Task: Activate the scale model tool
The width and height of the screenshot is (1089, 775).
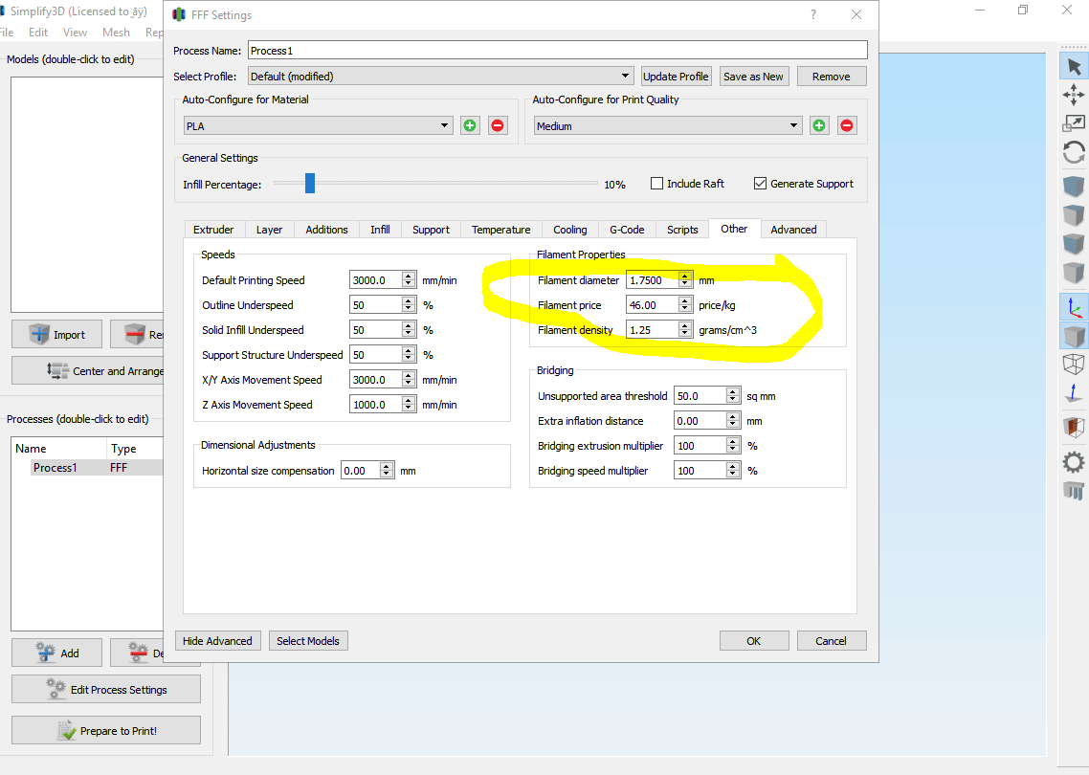Action: (x=1074, y=123)
